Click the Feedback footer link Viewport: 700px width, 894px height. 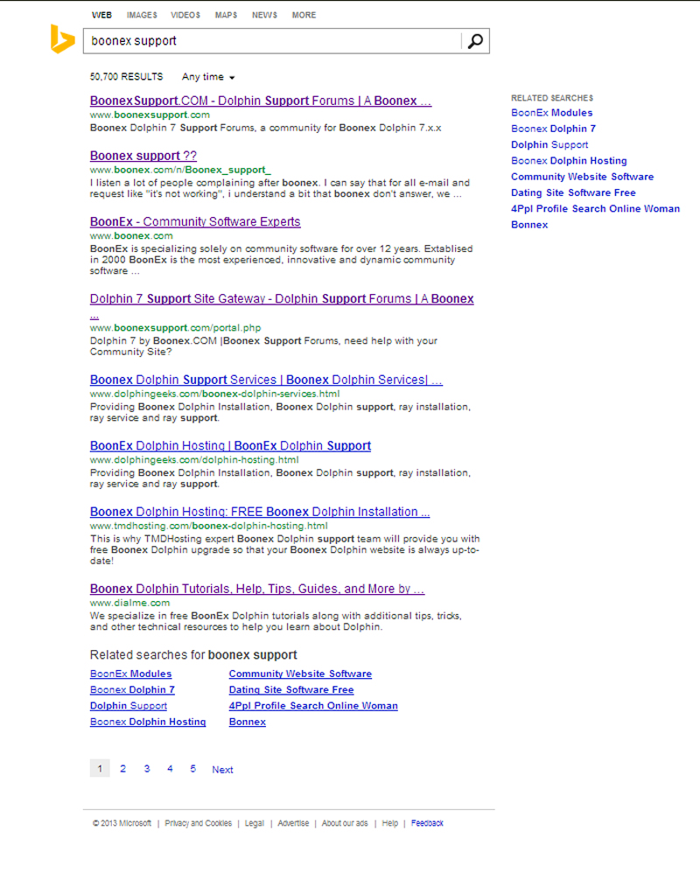coord(427,823)
